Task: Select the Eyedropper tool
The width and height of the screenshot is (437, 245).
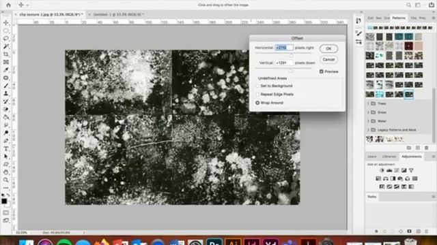Action: (x=6, y=69)
